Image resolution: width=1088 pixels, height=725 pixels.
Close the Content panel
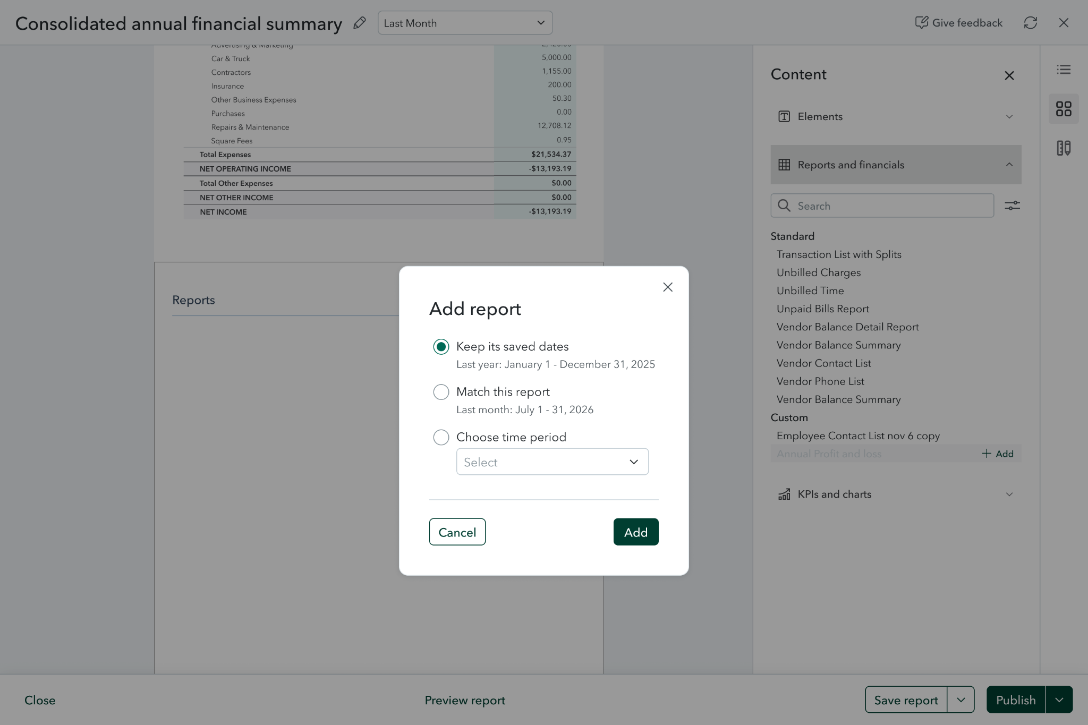(1009, 75)
